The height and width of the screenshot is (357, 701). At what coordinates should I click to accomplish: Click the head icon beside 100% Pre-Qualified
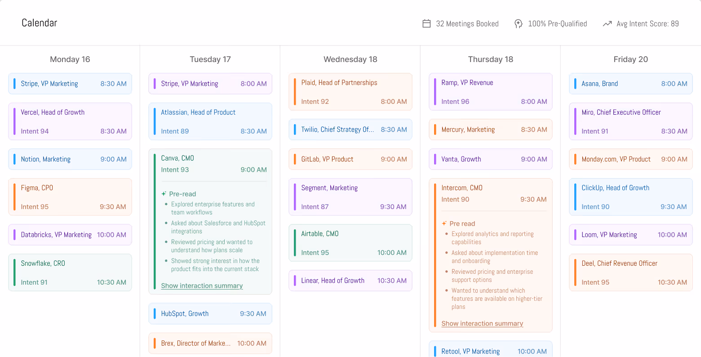tap(518, 23)
